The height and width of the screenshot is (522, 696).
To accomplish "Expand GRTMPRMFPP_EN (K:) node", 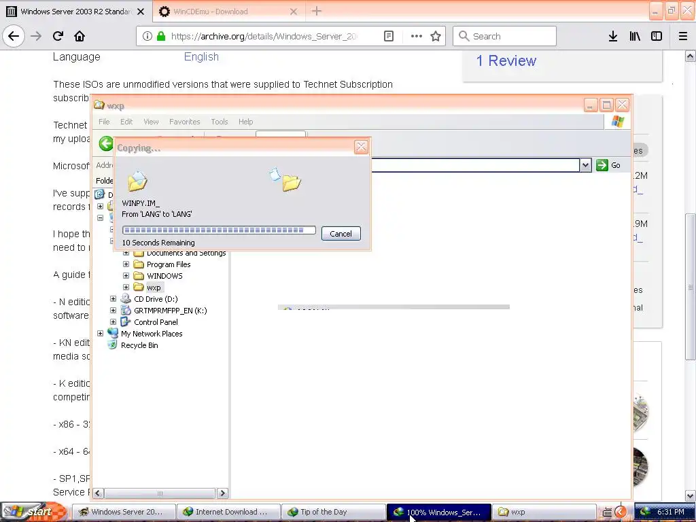I will [114, 310].
